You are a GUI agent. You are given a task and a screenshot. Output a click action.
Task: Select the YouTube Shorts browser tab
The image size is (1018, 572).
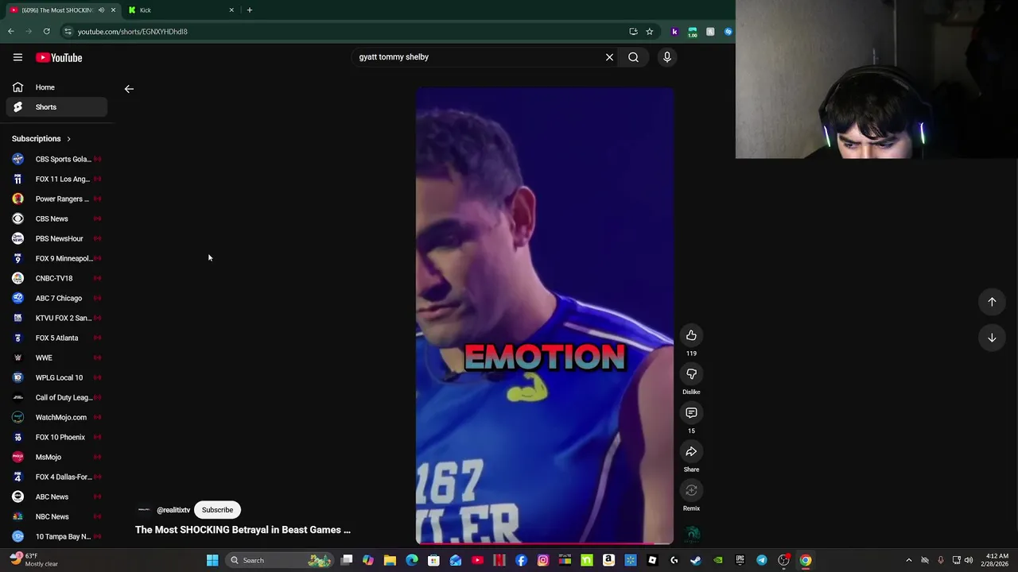(x=56, y=10)
